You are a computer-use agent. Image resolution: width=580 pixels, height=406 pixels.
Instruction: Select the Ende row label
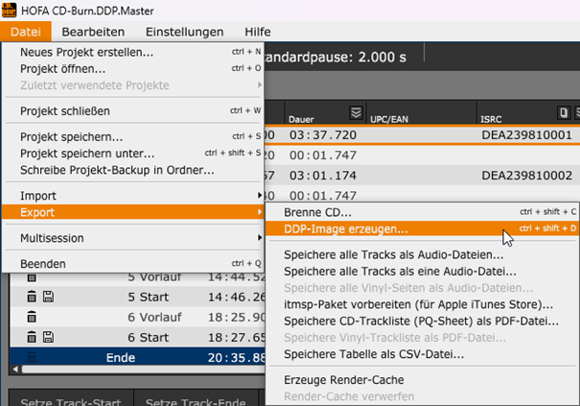[x=121, y=357]
